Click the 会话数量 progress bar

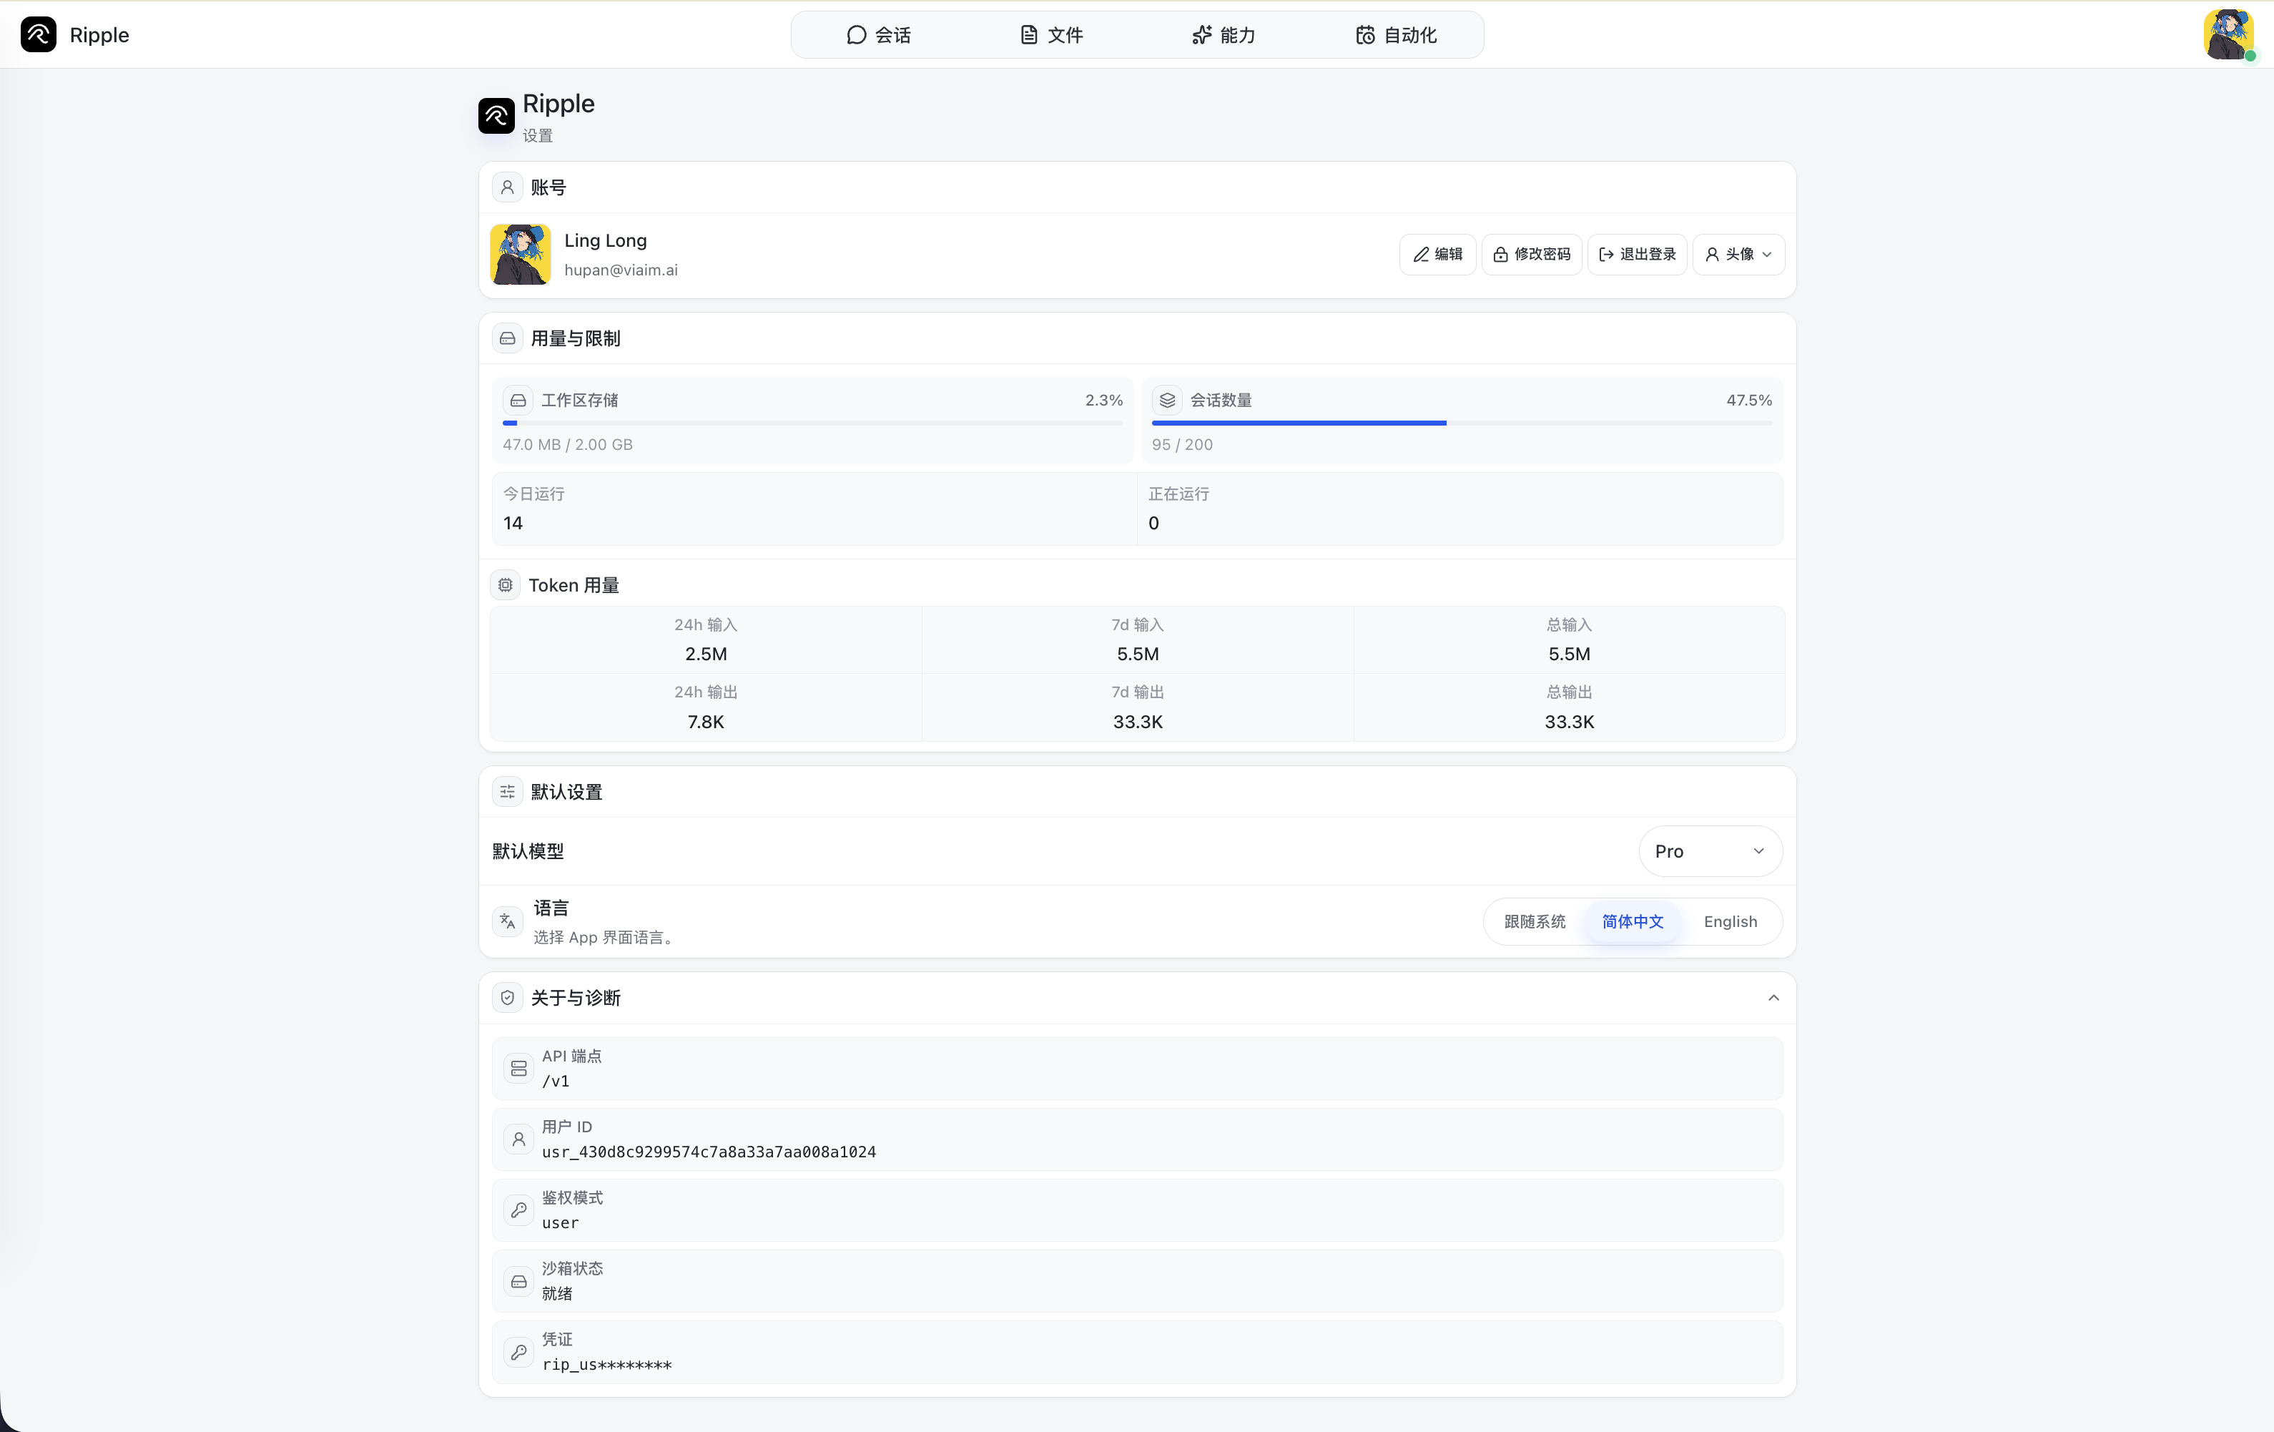[x=1462, y=423]
